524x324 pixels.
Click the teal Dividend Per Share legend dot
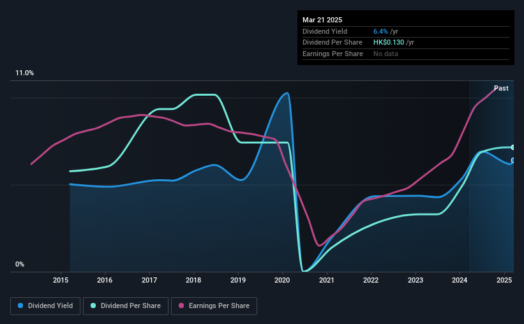coord(93,306)
